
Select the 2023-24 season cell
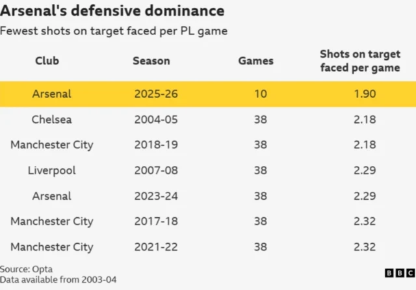tap(157, 196)
